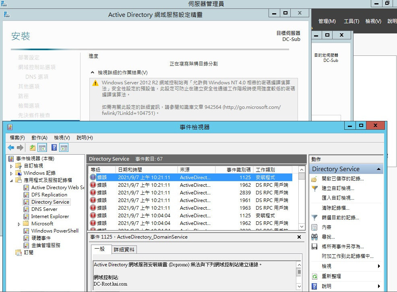
Task: Click the 重新整理 refresh icon
Action: coord(314,276)
